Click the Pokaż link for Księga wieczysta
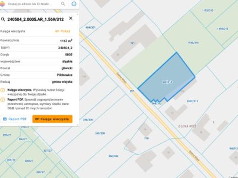The height and width of the screenshot is (178, 238). 62,31
